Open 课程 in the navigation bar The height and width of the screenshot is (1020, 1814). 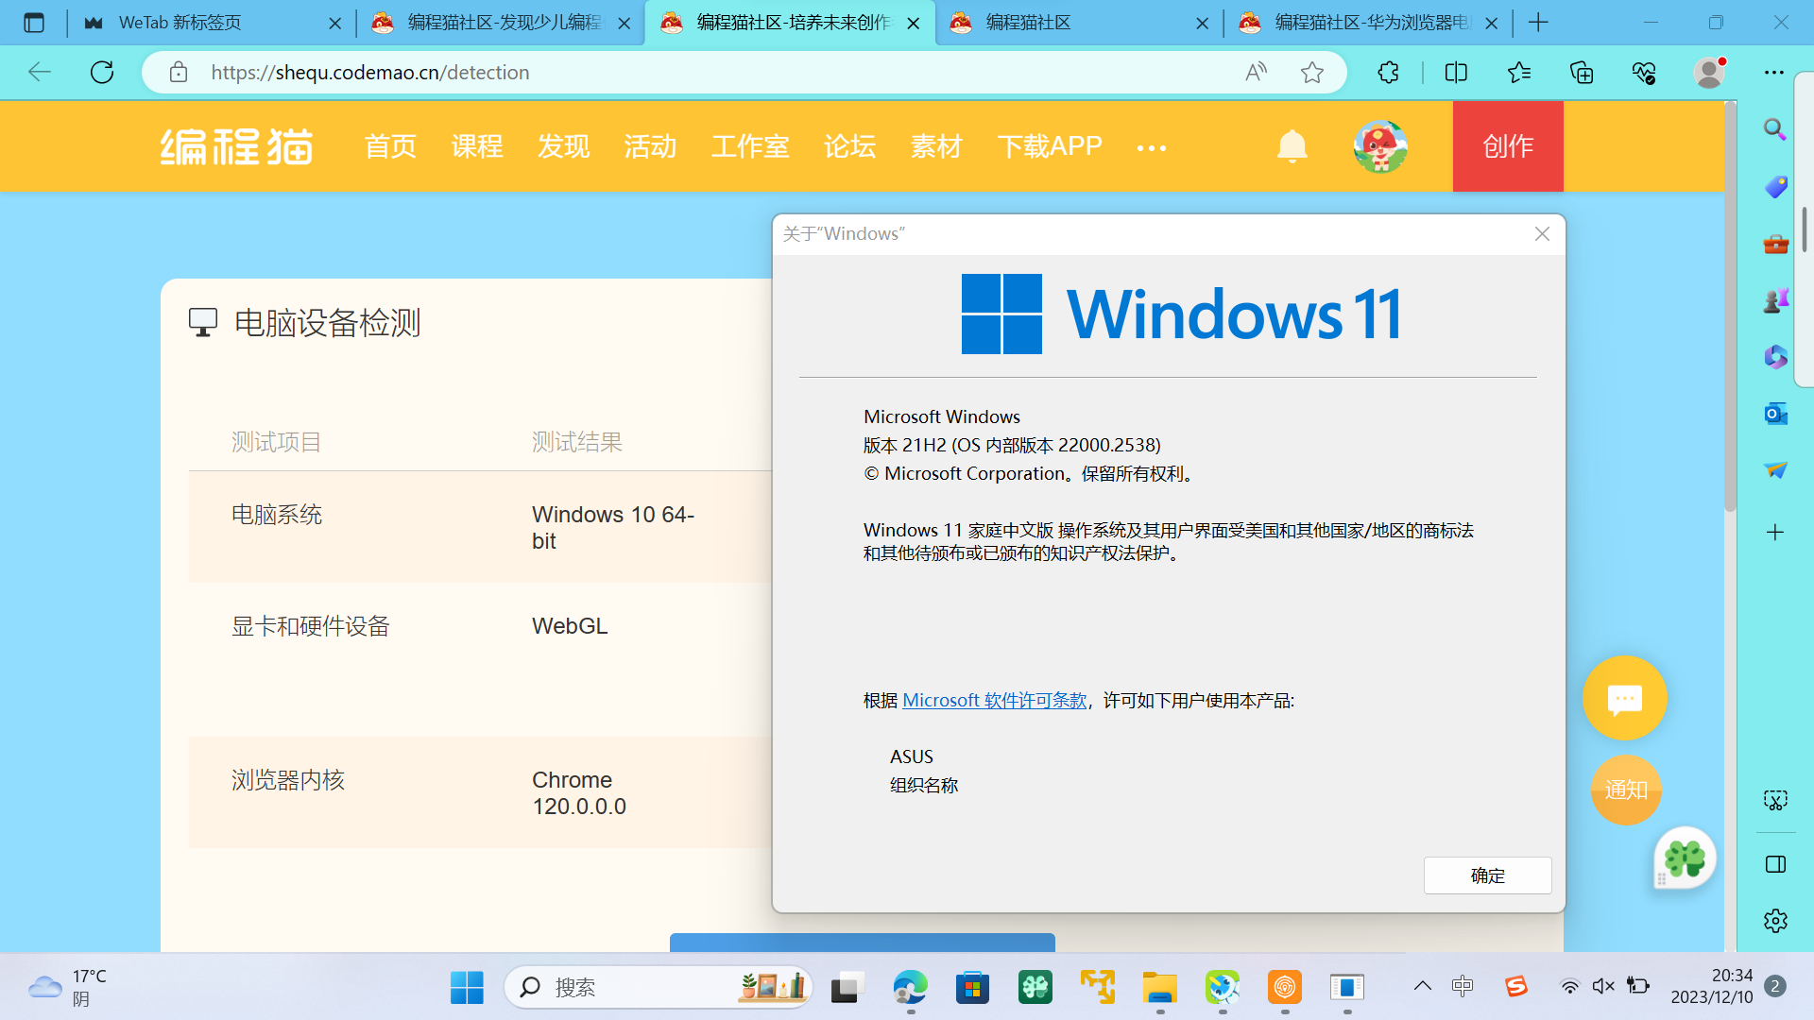pos(477,146)
